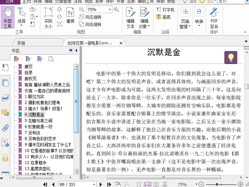This screenshot has width=249, height=187.
Task: Open the Attachments paperclip sidebar icon
Action: pos(5,128)
